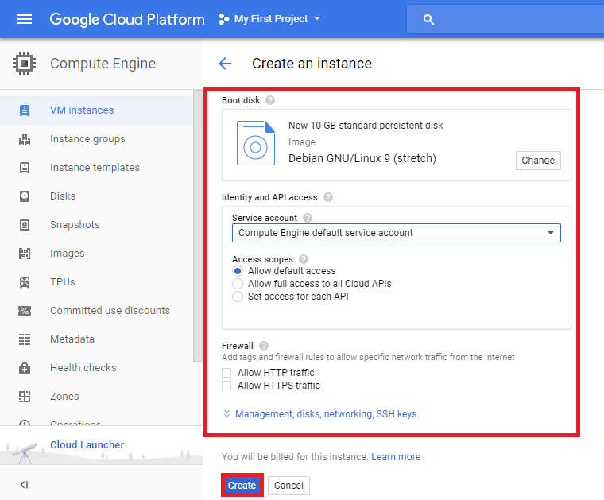The height and width of the screenshot is (500, 604).
Task: Click the Change boot disk button
Action: pyautogui.click(x=538, y=161)
